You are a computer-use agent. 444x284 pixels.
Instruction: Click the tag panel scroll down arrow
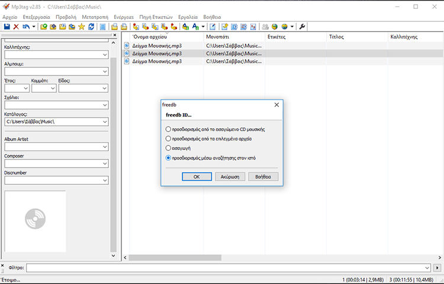113,256
